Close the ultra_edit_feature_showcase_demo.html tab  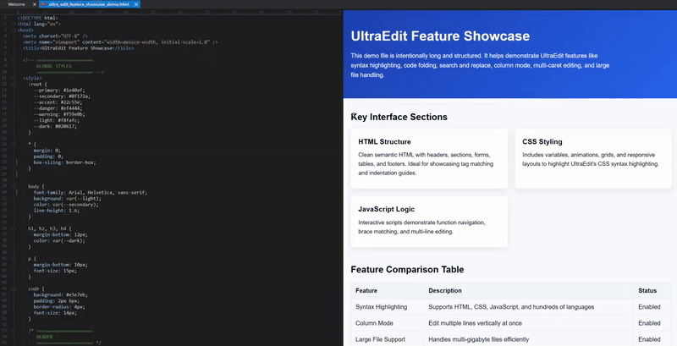tap(137, 4)
